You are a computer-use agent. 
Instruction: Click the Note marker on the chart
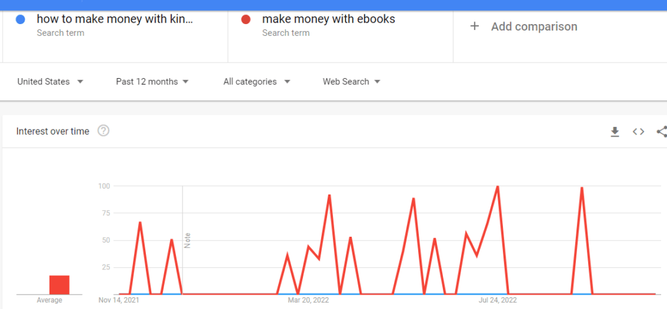click(187, 241)
